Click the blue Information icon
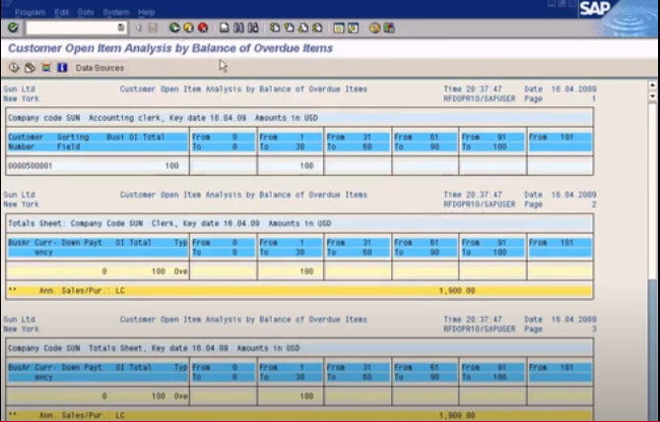The width and height of the screenshot is (660, 422). coord(62,67)
